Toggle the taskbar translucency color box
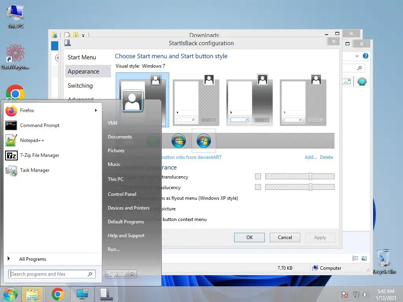 [x=258, y=187]
